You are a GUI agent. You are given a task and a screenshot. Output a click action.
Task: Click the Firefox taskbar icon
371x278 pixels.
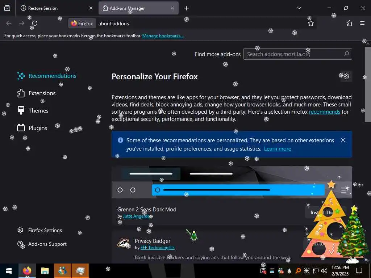pyautogui.click(x=27, y=271)
